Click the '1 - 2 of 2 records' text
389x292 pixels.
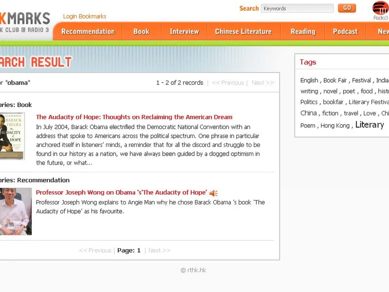(x=179, y=83)
